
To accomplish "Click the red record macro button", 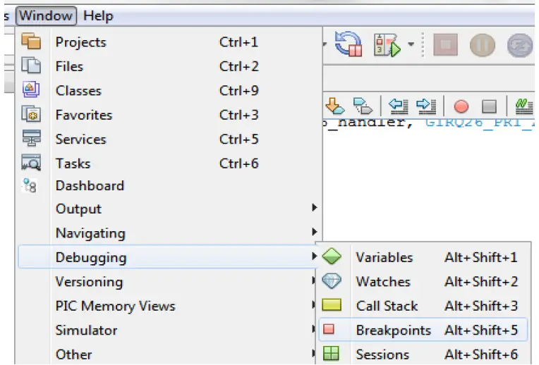I will coord(461,106).
